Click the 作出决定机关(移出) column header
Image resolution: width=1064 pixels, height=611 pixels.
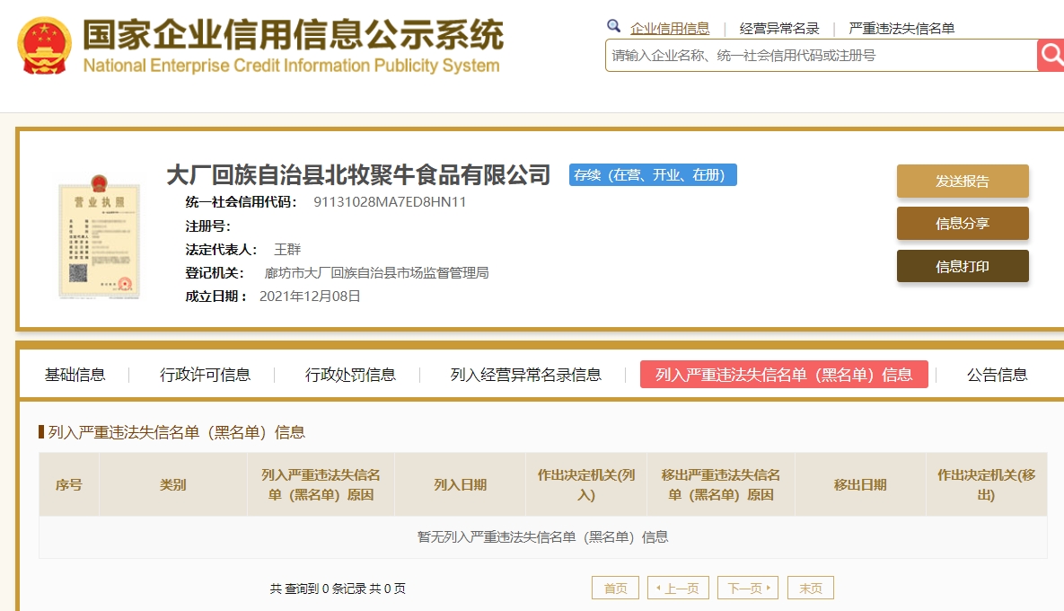pos(986,484)
